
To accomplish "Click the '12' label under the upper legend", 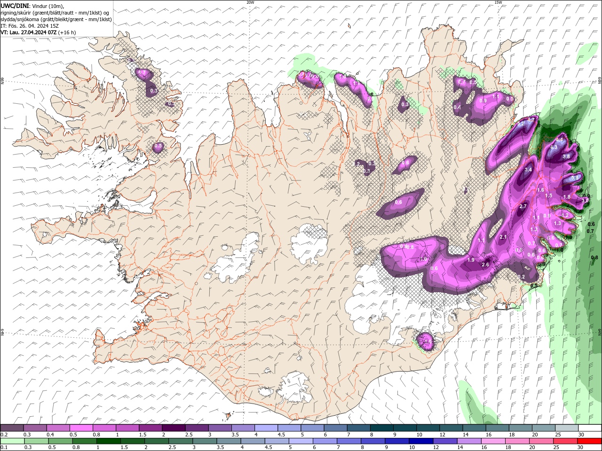I will tap(442, 435).
